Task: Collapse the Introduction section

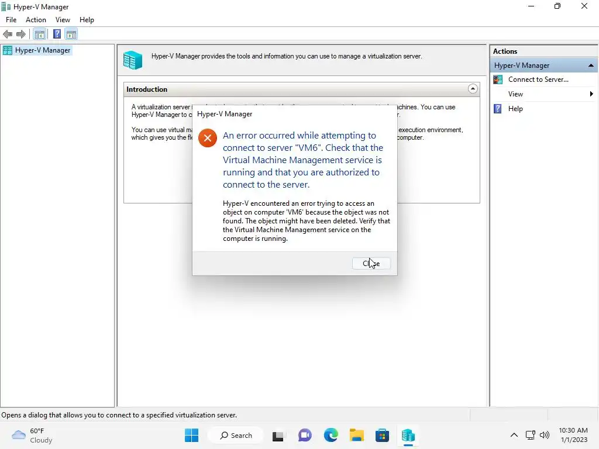Action: 473,89
